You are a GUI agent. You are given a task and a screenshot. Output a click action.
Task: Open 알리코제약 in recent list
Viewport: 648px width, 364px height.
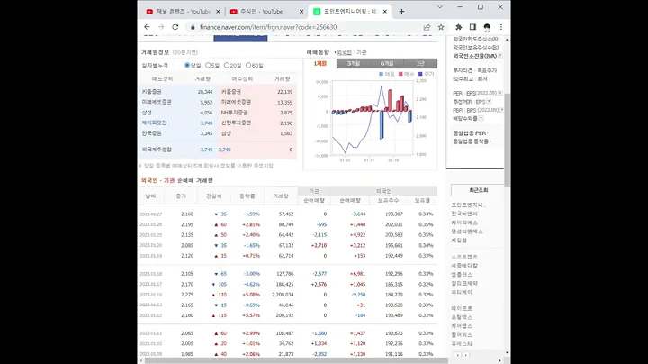464,283
